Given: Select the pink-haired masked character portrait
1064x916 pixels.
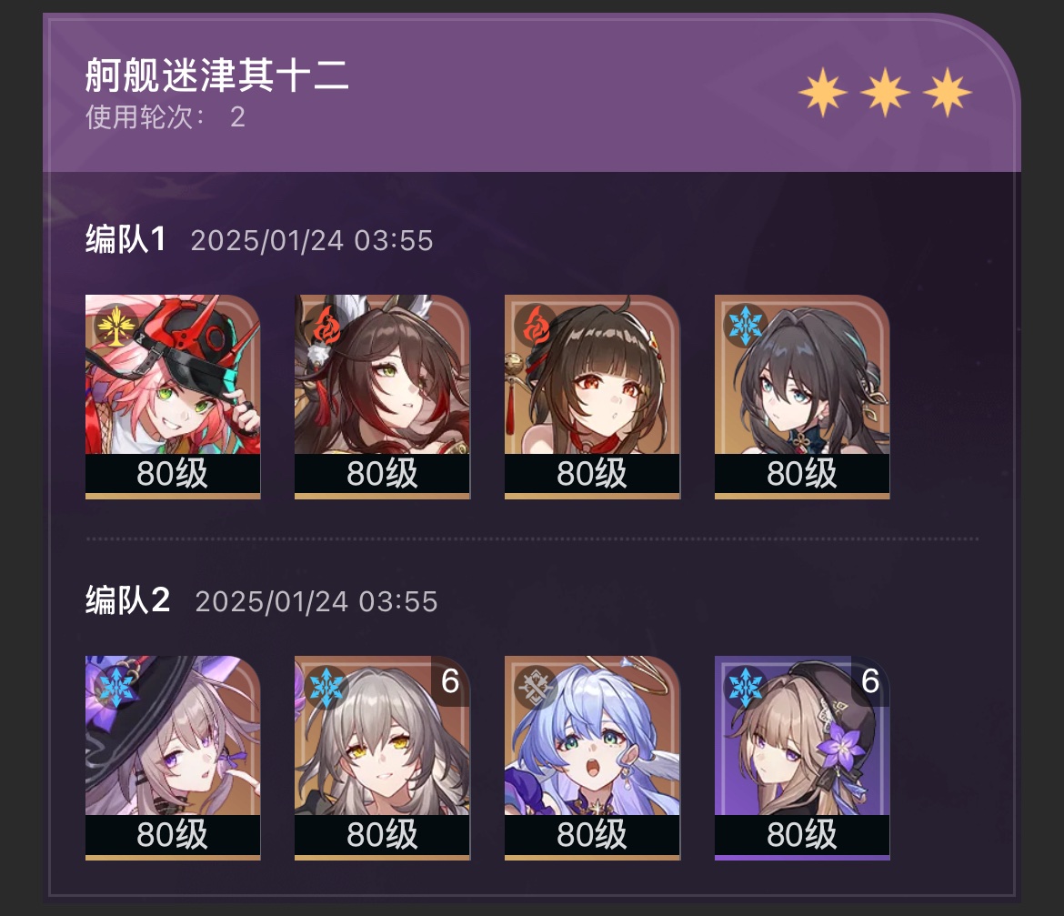Looking at the screenshot, I should tap(173, 397).
